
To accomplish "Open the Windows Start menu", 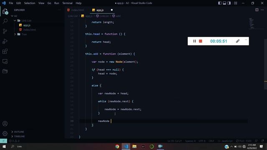I will 4,146.
